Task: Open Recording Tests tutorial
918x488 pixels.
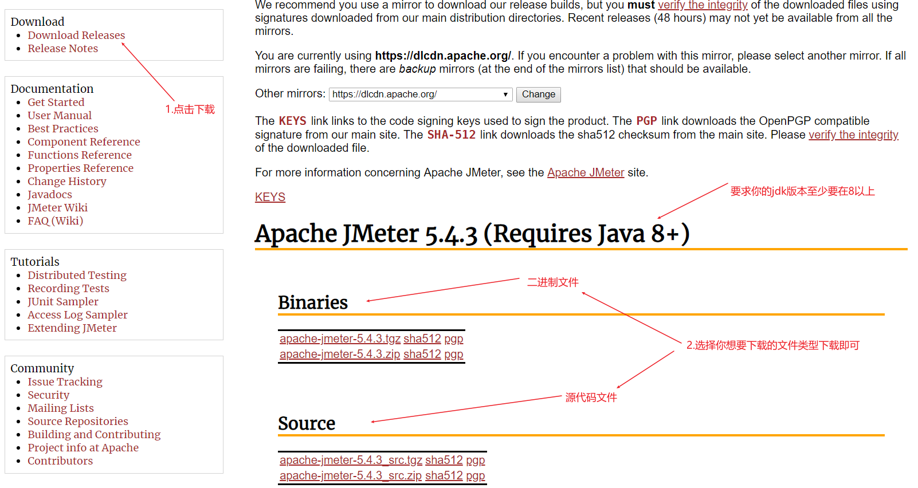Action: [x=69, y=288]
